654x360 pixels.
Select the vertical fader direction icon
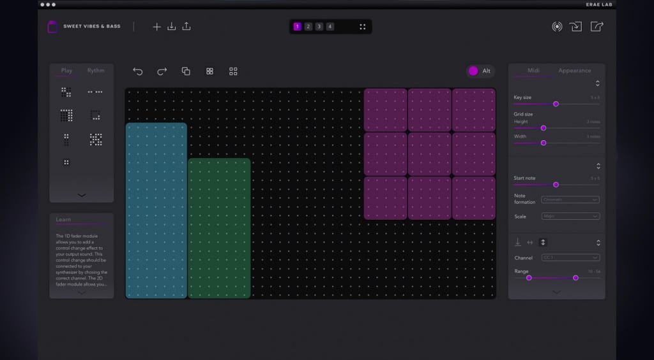pos(543,242)
